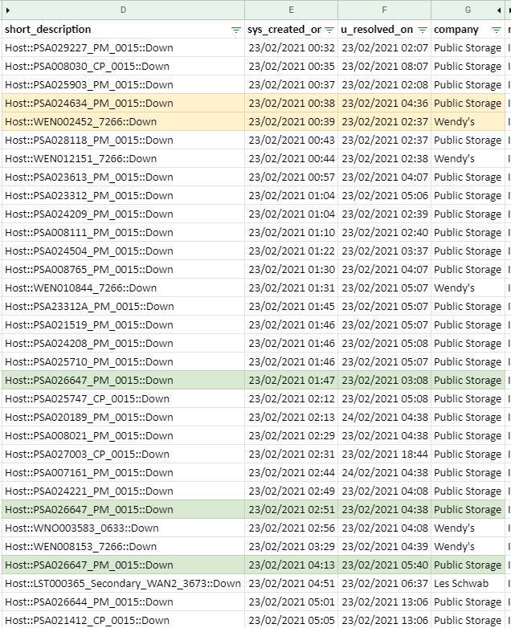Select column G header letter
Image resolution: width=511 pixels, height=628 pixels.
pyautogui.click(x=468, y=10)
